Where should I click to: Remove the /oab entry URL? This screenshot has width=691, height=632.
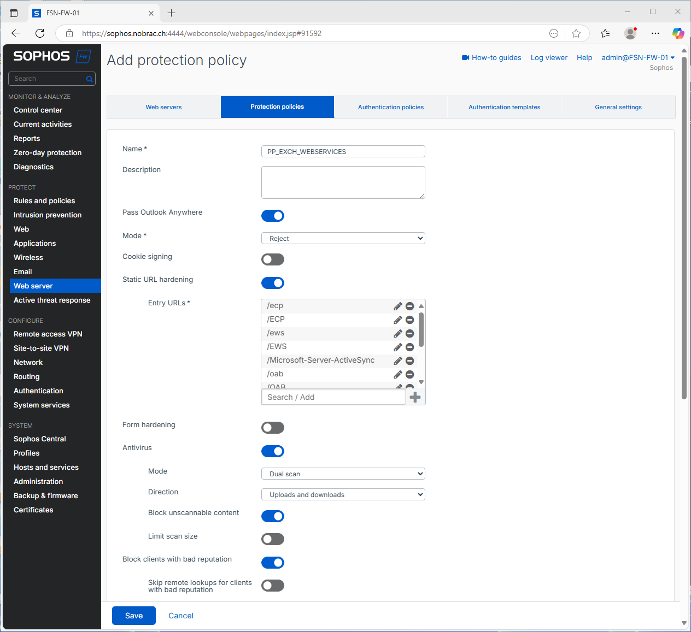coord(409,374)
